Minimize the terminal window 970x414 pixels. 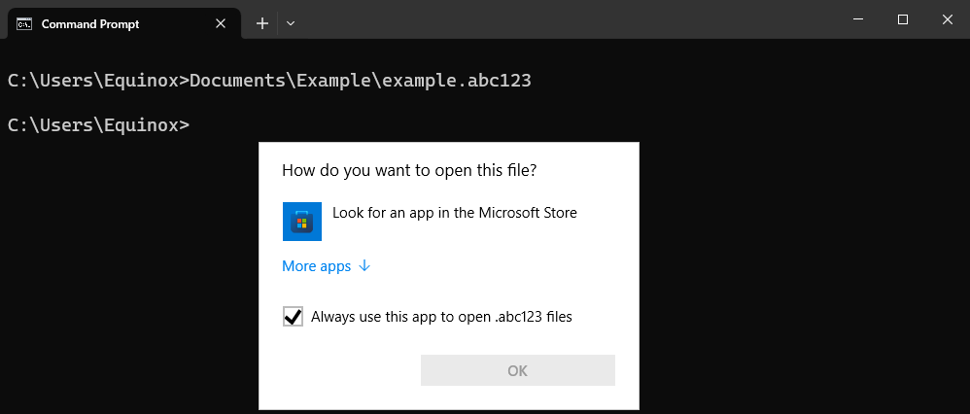tap(858, 19)
